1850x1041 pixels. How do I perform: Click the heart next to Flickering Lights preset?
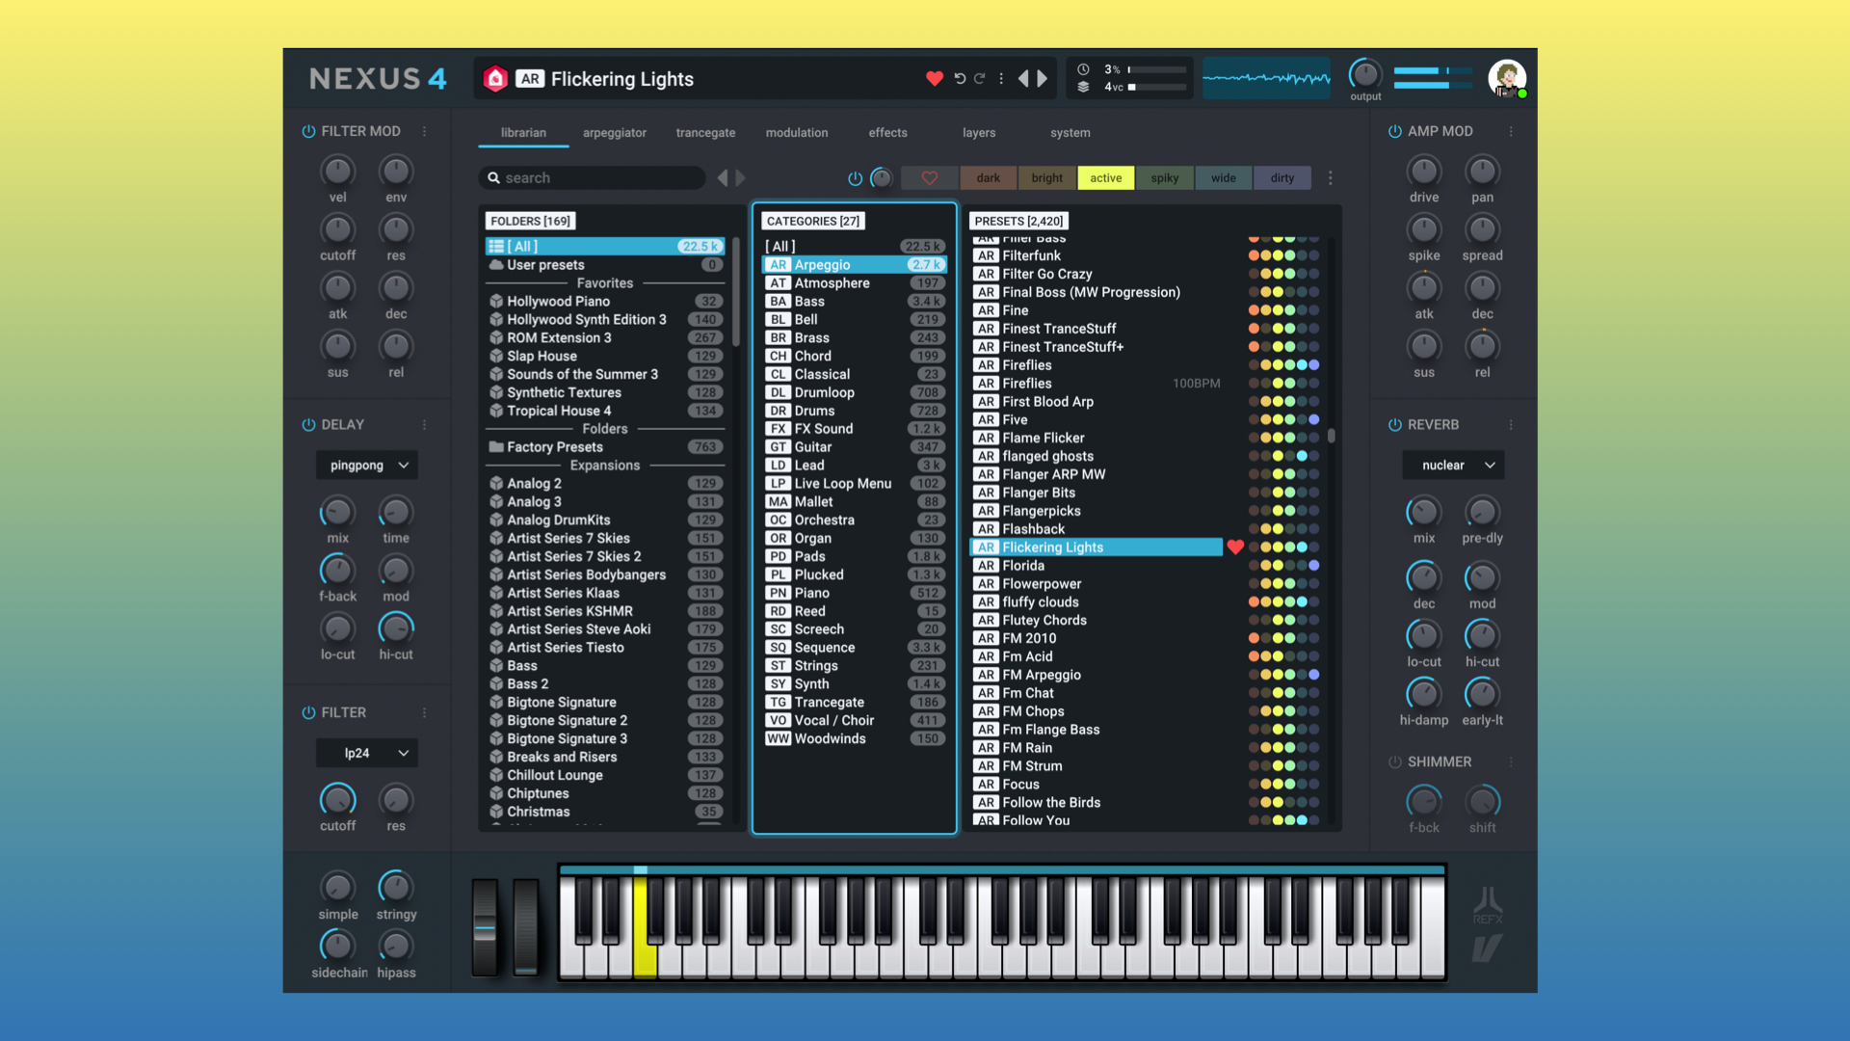click(x=1235, y=547)
